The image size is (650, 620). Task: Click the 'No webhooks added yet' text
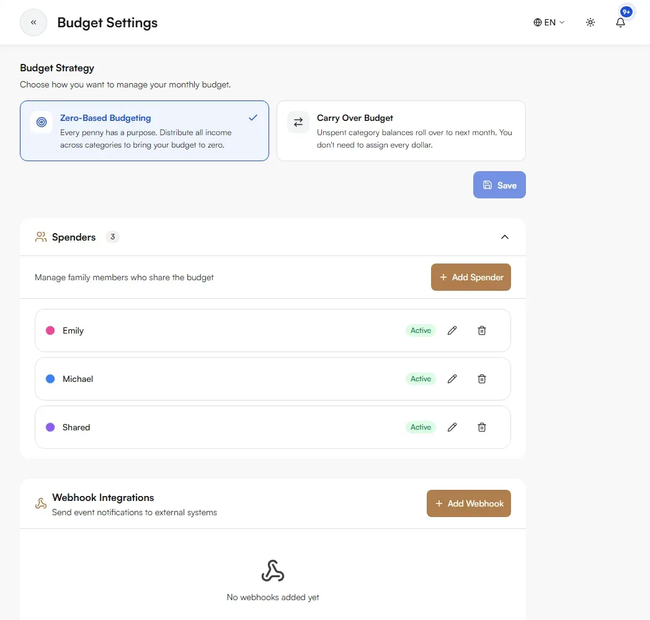click(273, 597)
